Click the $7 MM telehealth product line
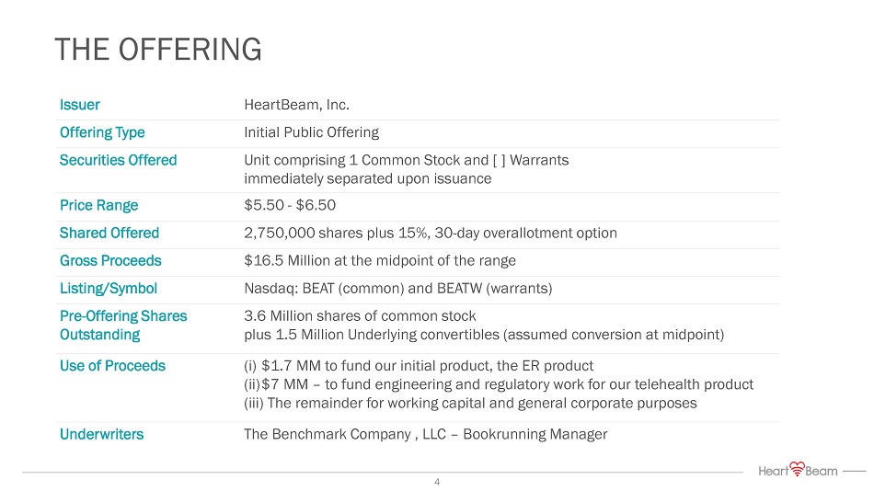 pyautogui.click(x=498, y=383)
